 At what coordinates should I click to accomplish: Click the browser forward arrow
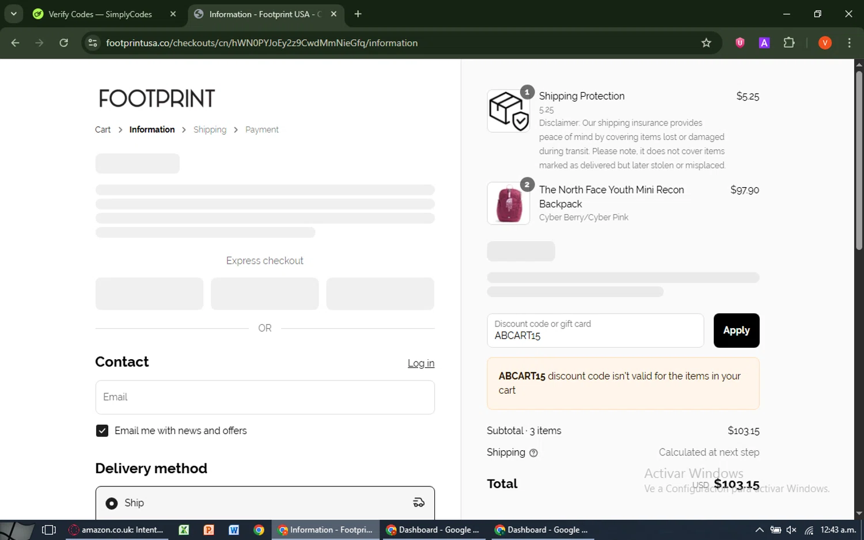(39, 43)
